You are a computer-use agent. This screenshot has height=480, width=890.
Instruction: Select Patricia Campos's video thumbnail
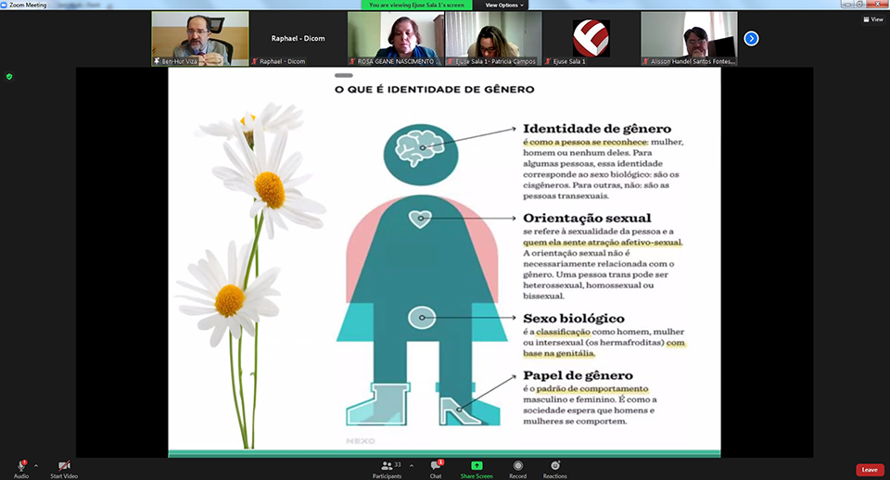pos(493,38)
